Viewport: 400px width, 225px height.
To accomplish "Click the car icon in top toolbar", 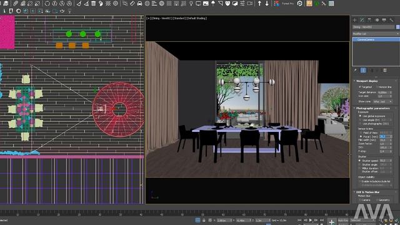I will tap(139, 4).
